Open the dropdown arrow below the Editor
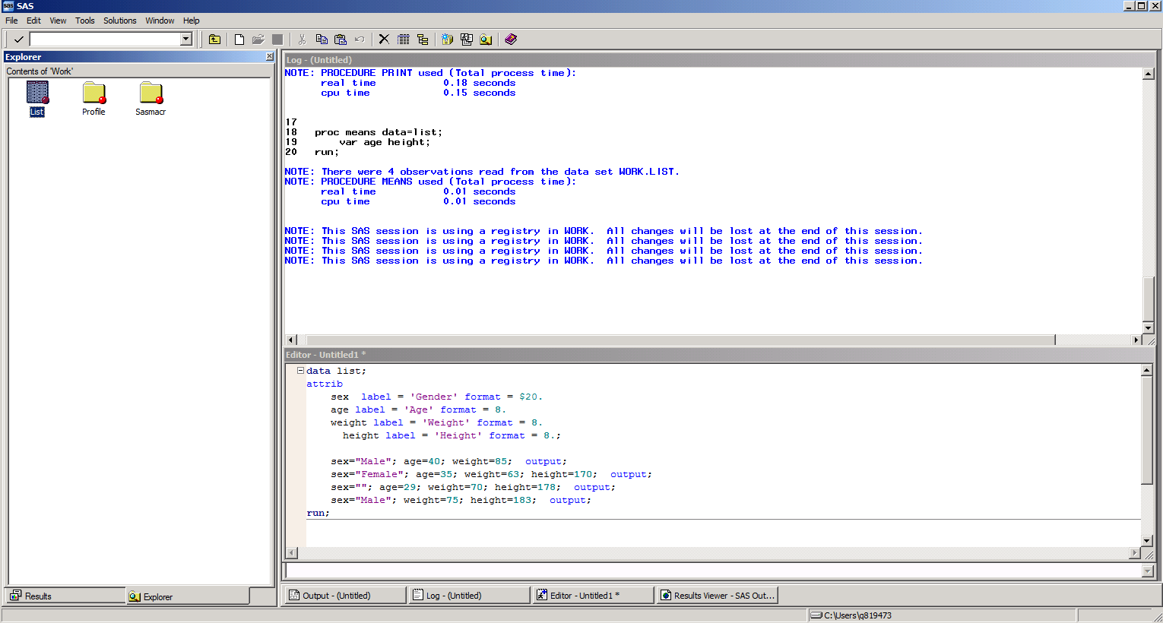The image size is (1163, 623). (x=1148, y=571)
